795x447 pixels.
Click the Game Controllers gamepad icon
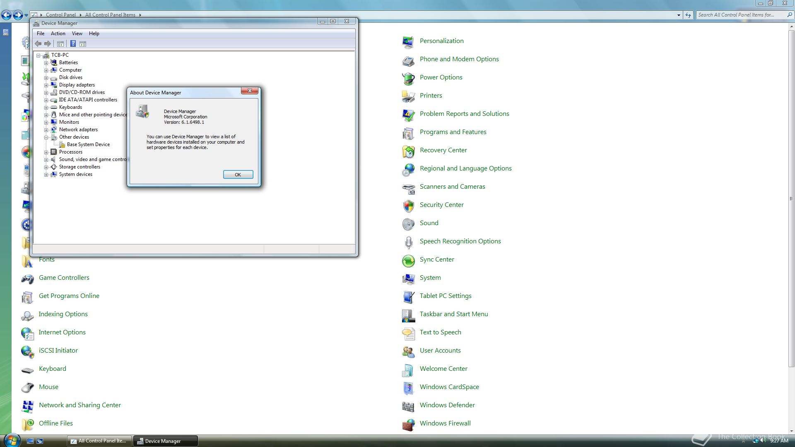coord(27,279)
